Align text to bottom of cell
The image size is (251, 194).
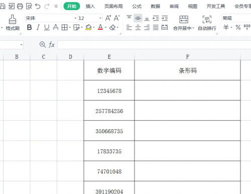pos(147,19)
